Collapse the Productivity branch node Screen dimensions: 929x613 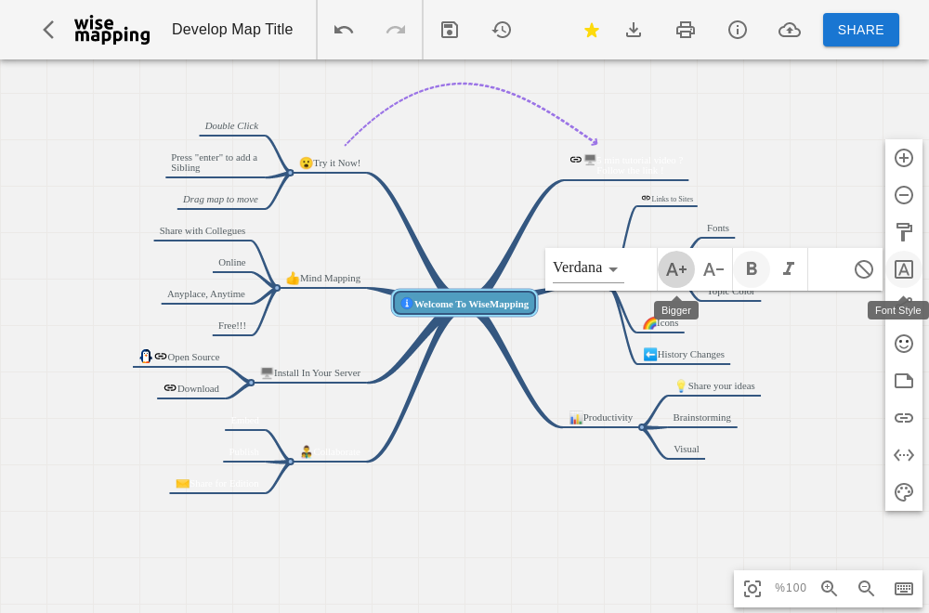(642, 427)
